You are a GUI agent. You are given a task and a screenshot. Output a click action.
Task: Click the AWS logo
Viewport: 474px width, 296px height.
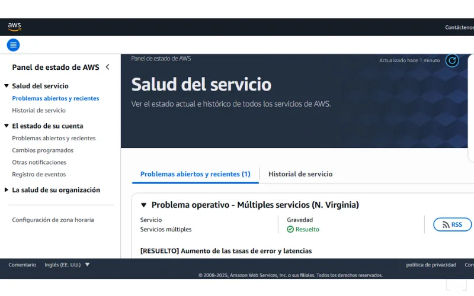click(x=14, y=27)
